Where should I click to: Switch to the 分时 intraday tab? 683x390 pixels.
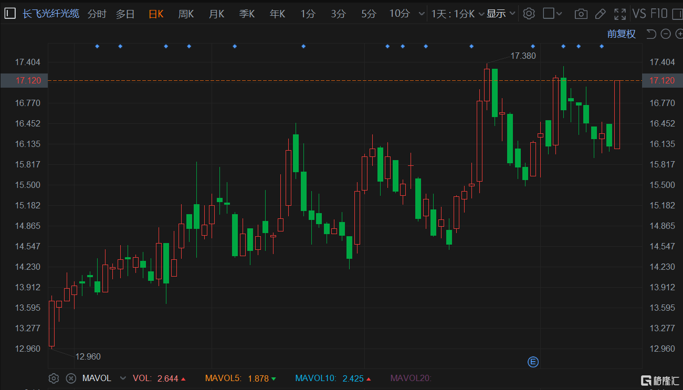[97, 14]
